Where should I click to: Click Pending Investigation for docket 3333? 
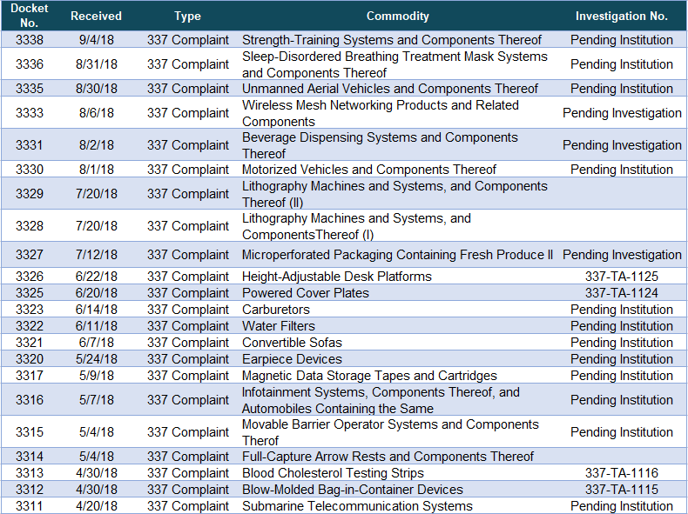(622, 113)
